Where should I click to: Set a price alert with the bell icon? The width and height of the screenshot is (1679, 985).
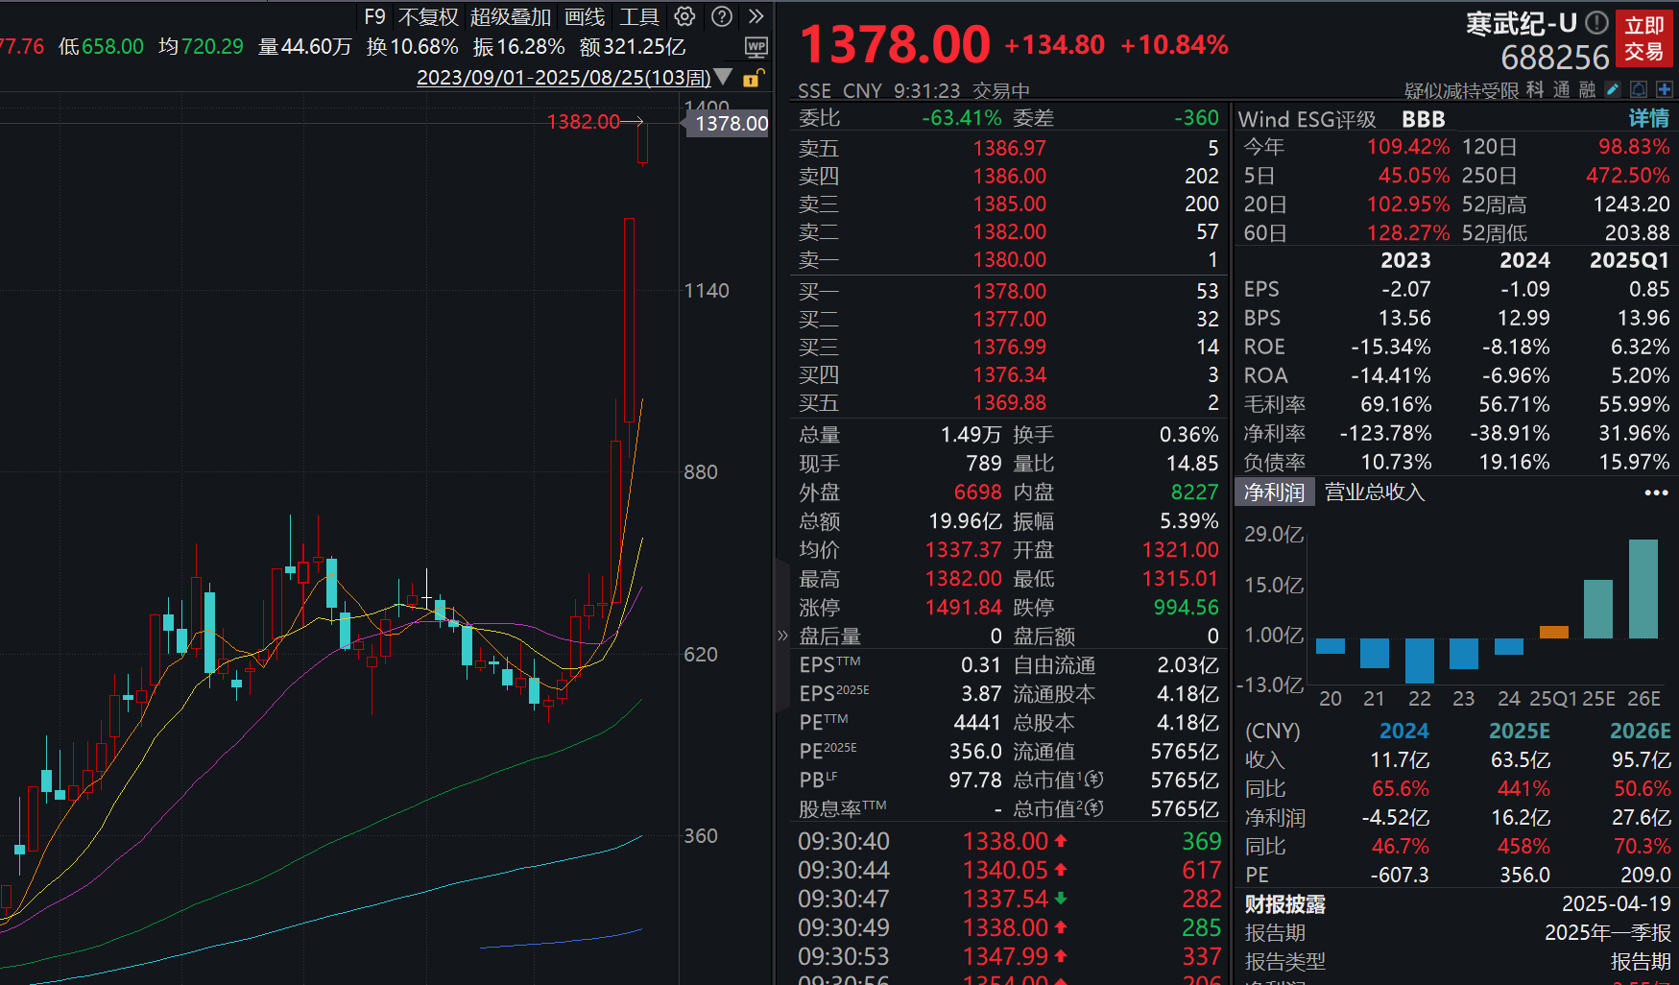point(1639,88)
